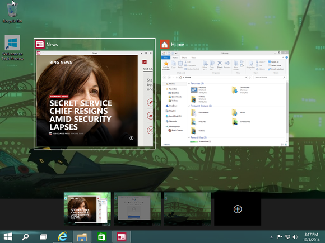Click the Properties icon in ribbon
This screenshot has width=325, height=243.
point(250,63)
